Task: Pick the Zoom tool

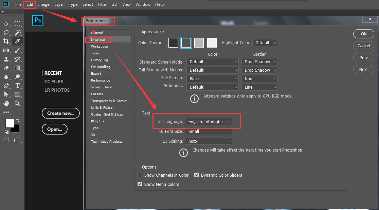Action: pyautogui.click(x=17, y=103)
